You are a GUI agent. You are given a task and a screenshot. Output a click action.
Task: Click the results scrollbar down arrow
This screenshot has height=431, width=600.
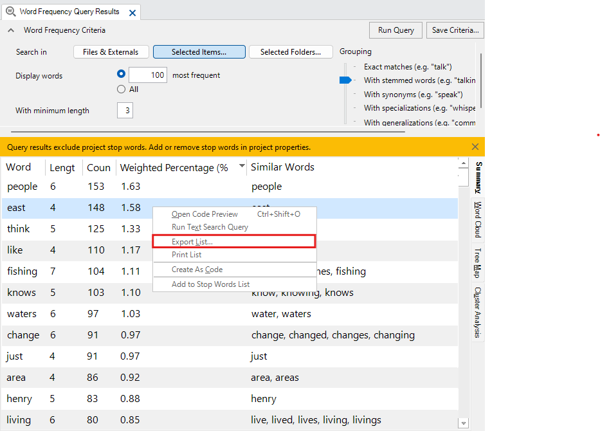[x=464, y=423]
